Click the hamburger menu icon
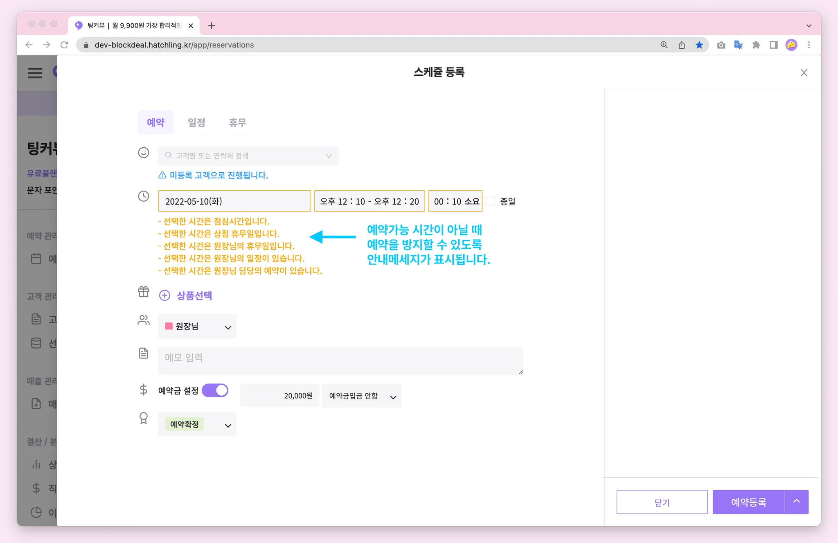Viewport: 838px width, 543px height. [35, 73]
